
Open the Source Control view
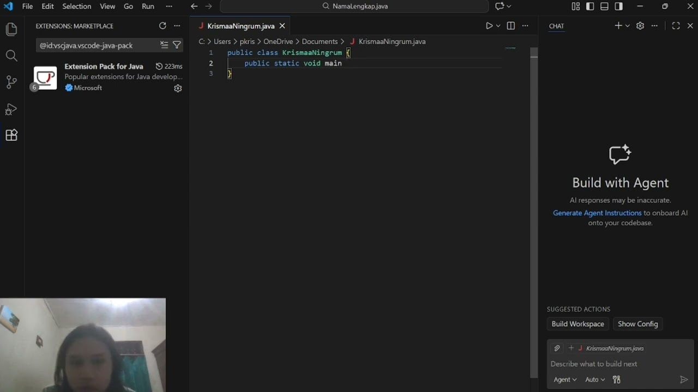[11, 82]
